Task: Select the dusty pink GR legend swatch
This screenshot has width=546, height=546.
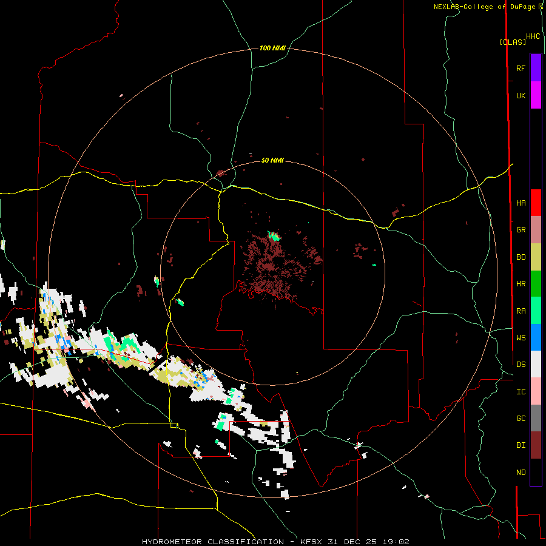Action: tap(536, 230)
